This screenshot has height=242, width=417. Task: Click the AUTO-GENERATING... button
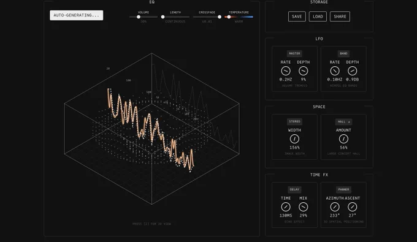click(x=76, y=15)
